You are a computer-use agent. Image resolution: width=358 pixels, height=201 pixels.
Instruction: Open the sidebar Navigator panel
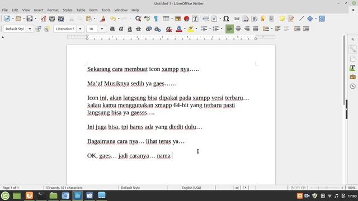click(x=352, y=86)
